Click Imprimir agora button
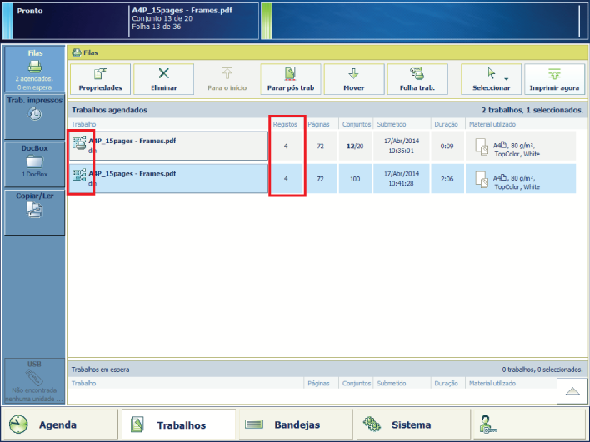The image size is (590, 442). click(x=554, y=79)
